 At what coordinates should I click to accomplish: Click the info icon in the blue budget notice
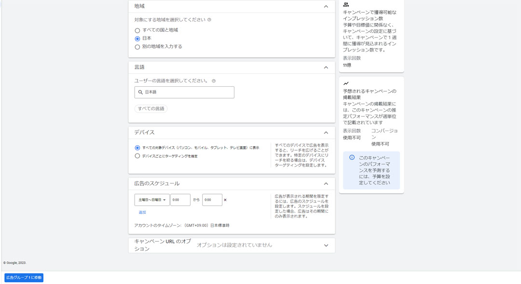coord(352,158)
